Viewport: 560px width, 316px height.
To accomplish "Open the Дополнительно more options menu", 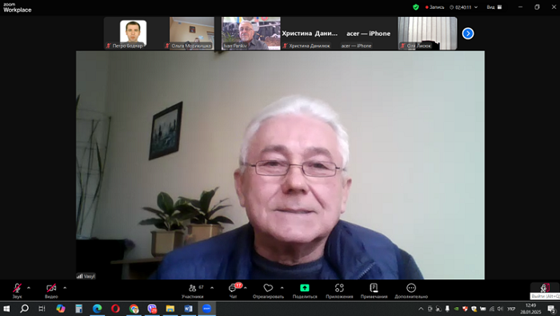I will coord(411,290).
